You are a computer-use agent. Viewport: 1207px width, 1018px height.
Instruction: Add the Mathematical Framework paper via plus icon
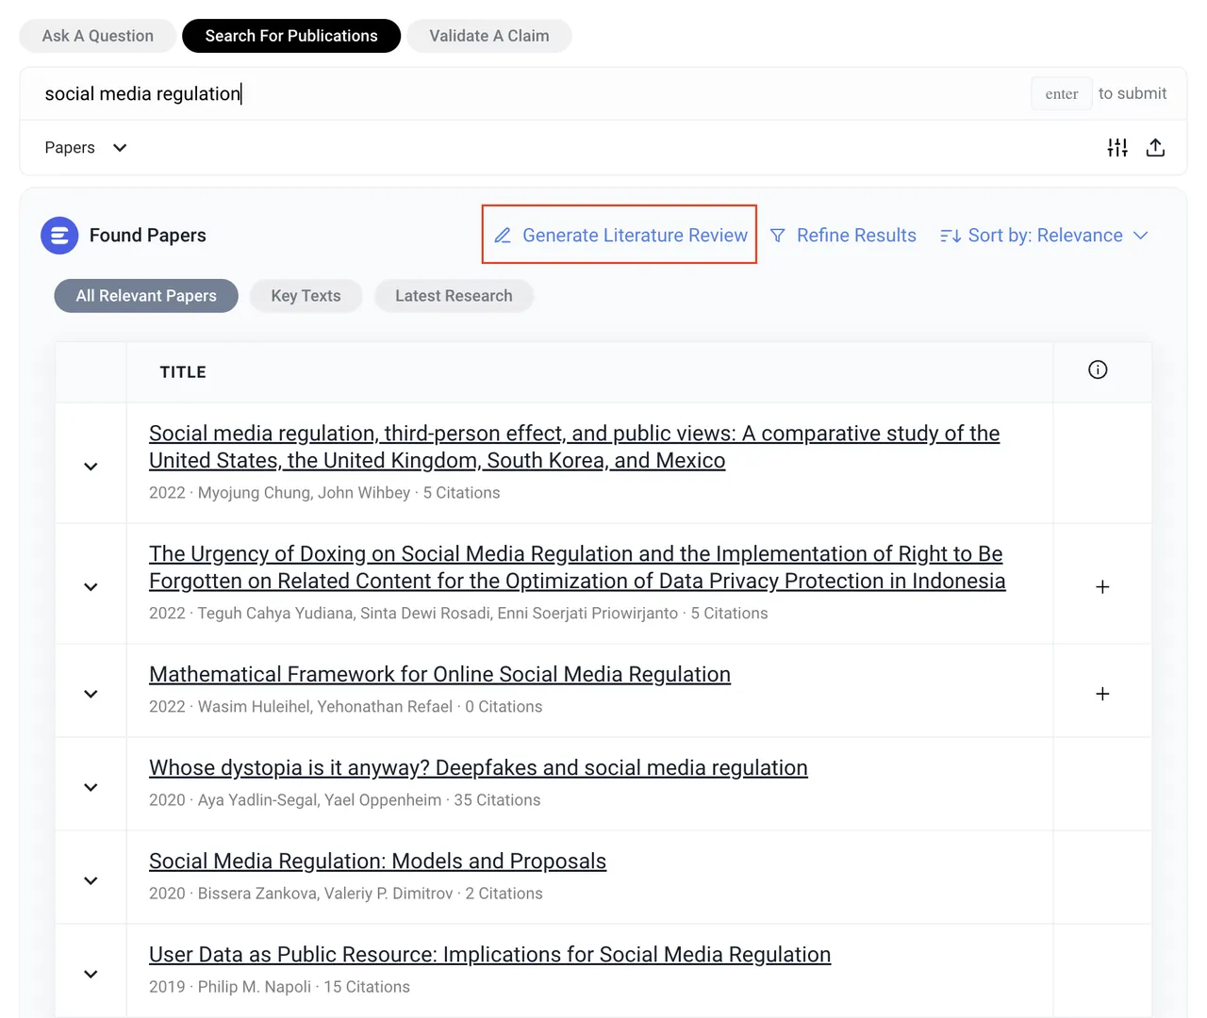pos(1102,694)
